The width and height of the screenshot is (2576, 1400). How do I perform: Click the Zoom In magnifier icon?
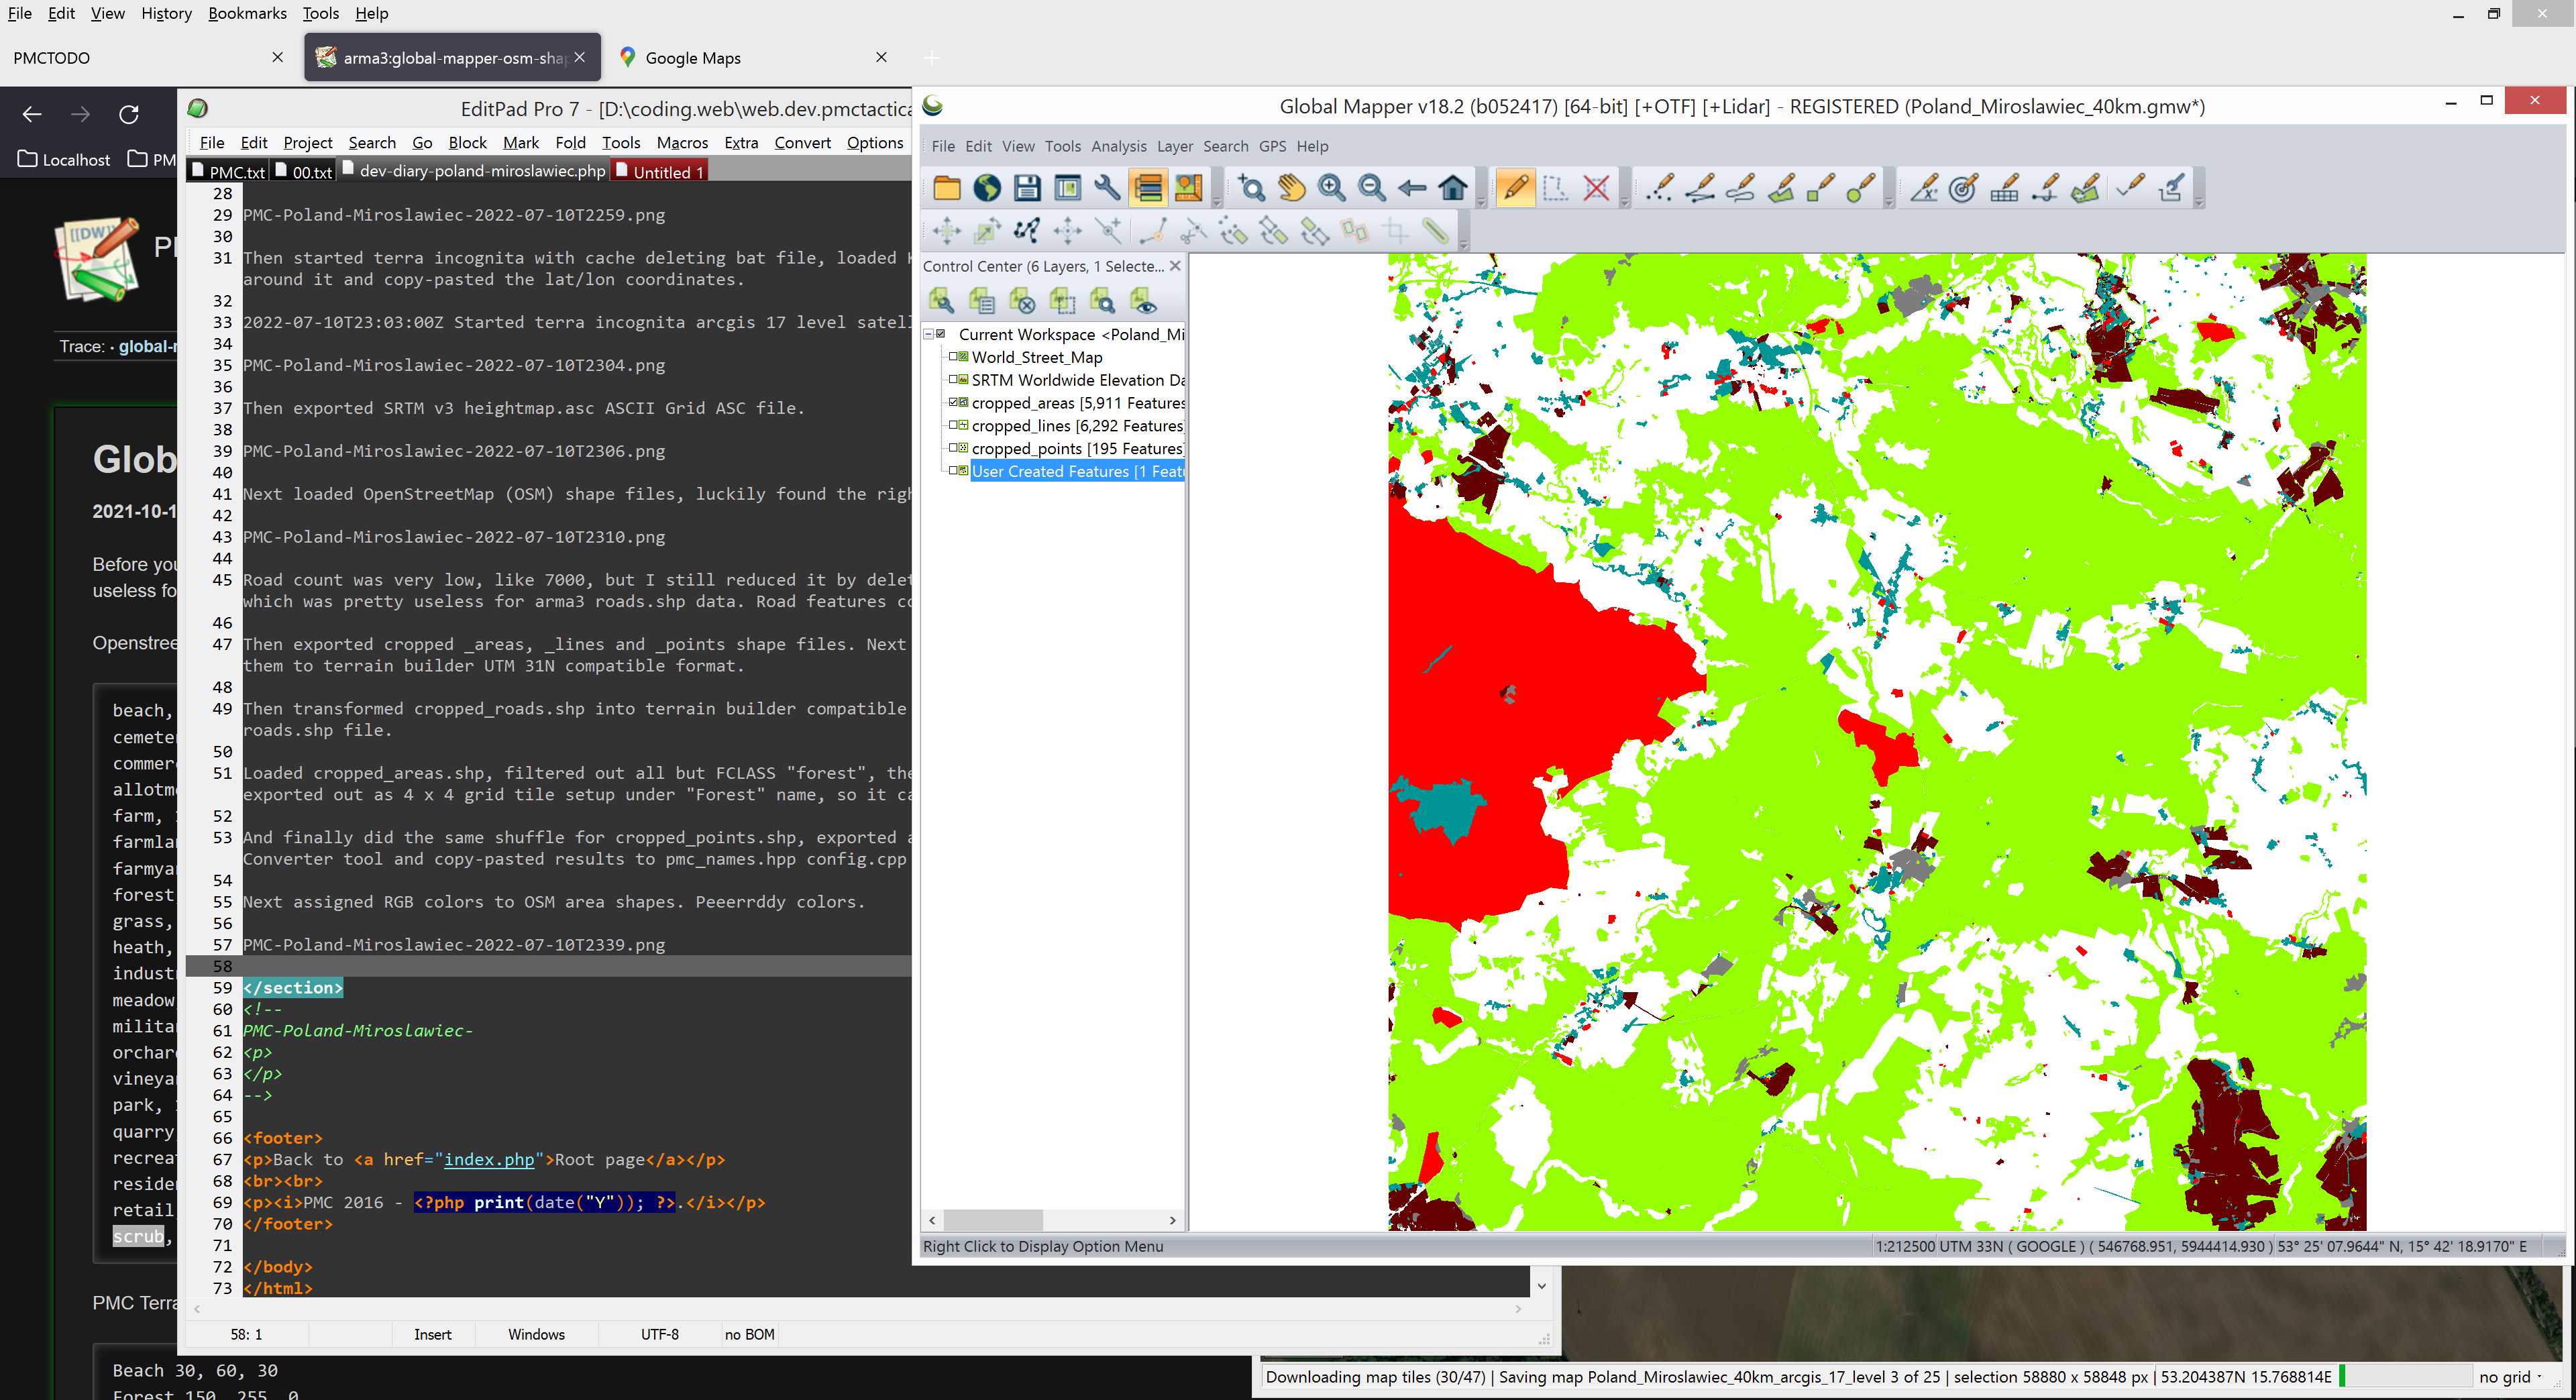1331,187
